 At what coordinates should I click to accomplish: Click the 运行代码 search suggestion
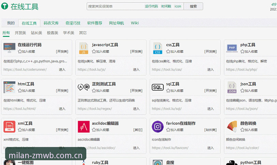[151, 6]
